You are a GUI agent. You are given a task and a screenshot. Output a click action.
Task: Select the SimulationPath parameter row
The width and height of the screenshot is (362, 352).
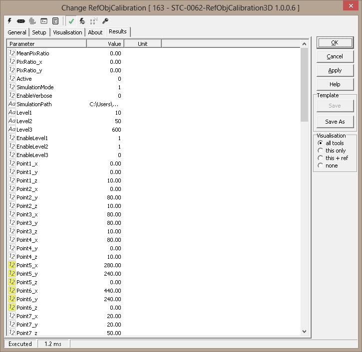(x=34, y=104)
